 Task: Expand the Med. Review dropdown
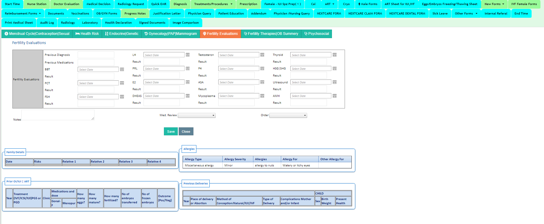(x=197, y=116)
